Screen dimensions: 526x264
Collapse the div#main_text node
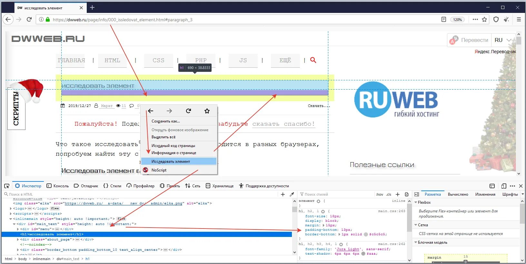coord(14,224)
